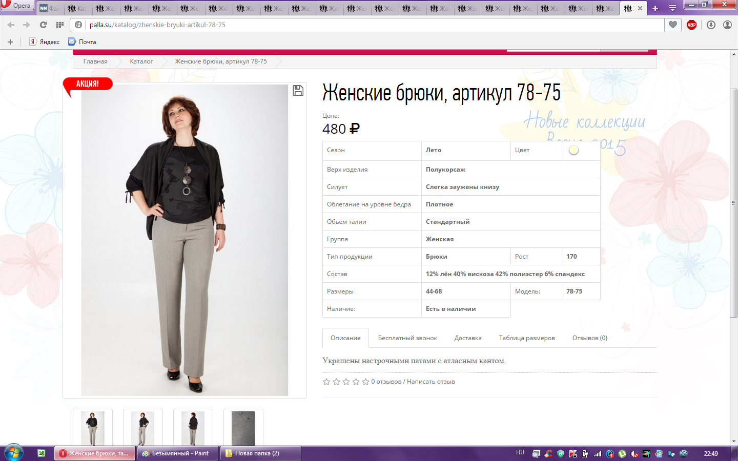This screenshot has height=461, width=738.
Task: Open the browser downloads icon
Action: 711,25
